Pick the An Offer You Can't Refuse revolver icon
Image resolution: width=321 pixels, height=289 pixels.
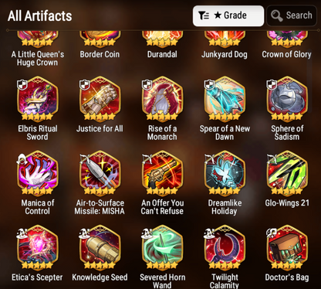click(162, 174)
